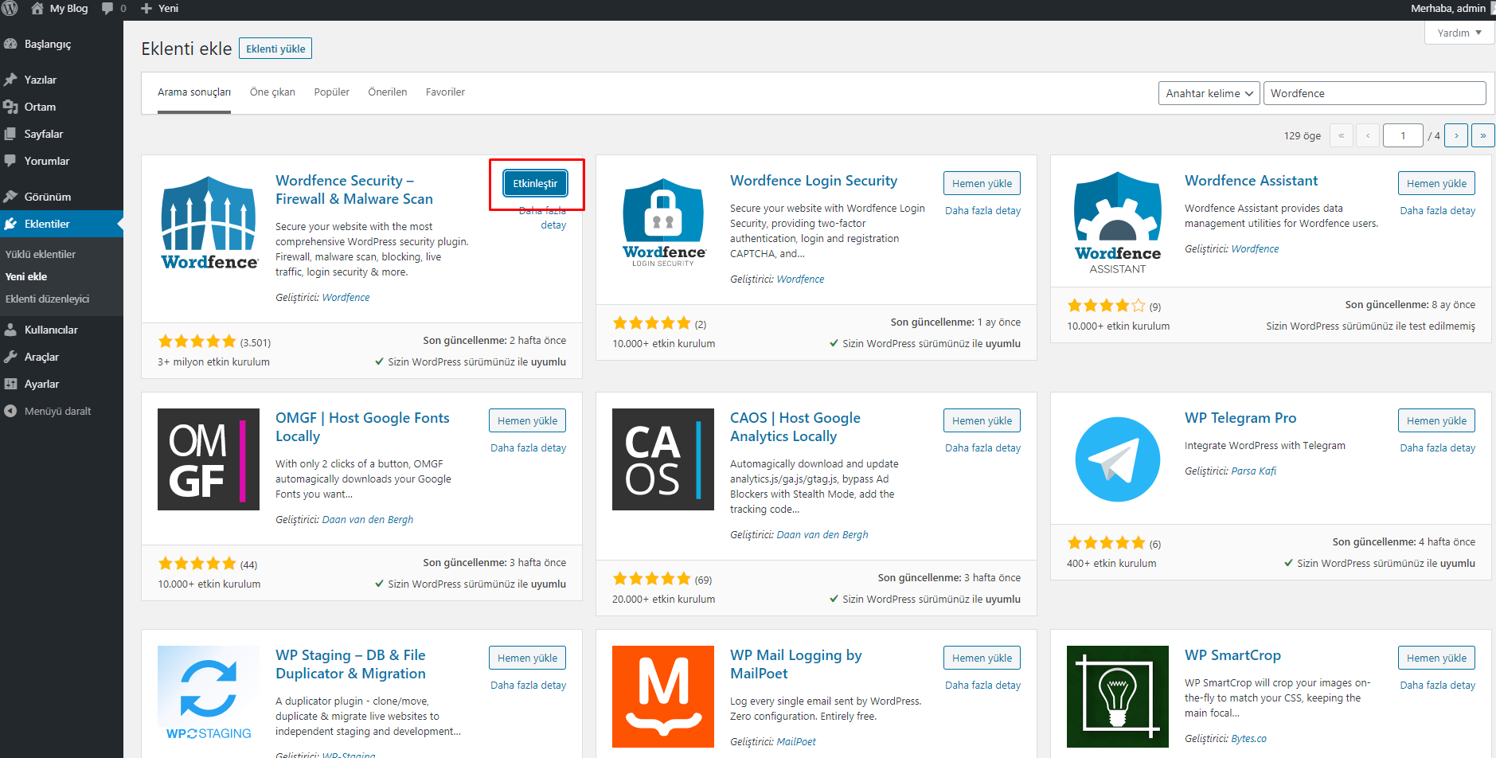Open the Yeni new-content menu
This screenshot has width=1496, height=758.
pos(159,8)
